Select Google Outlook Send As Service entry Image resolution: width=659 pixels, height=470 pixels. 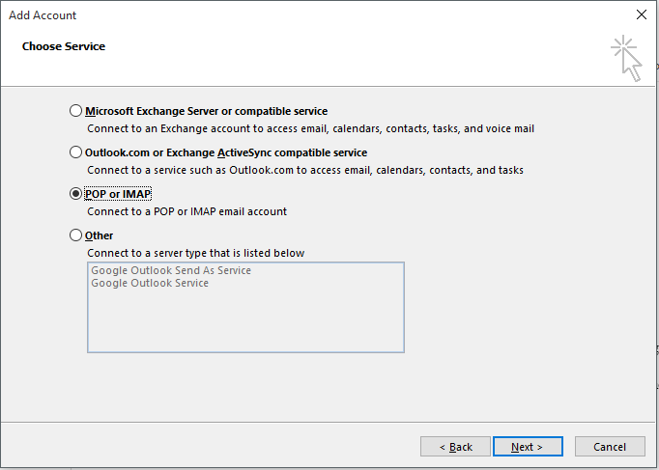171,270
